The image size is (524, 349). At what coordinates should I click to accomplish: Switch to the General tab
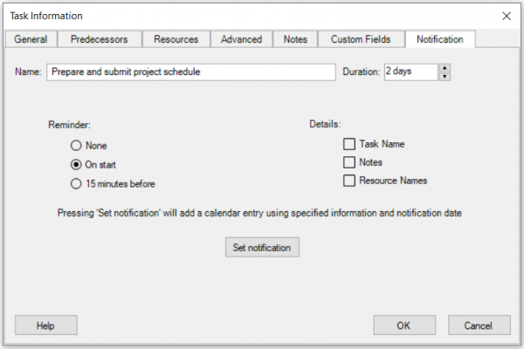click(x=31, y=39)
